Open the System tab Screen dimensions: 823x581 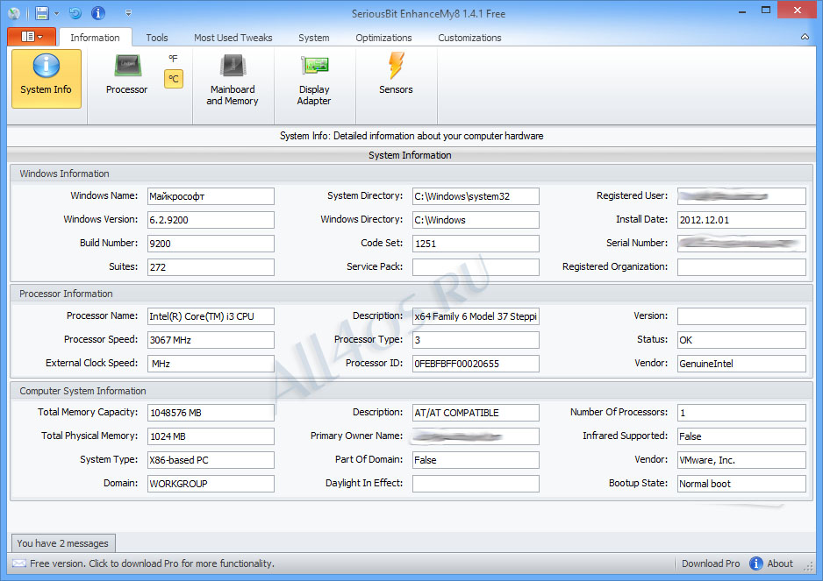(314, 37)
